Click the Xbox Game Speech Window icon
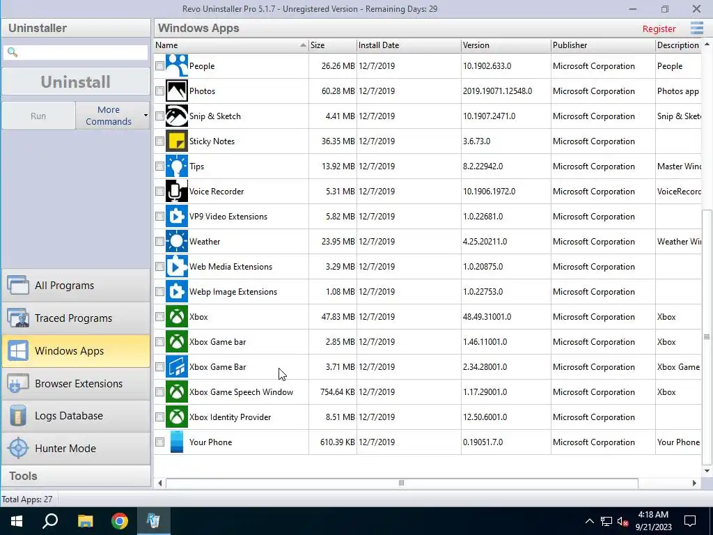 click(x=176, y=391)
